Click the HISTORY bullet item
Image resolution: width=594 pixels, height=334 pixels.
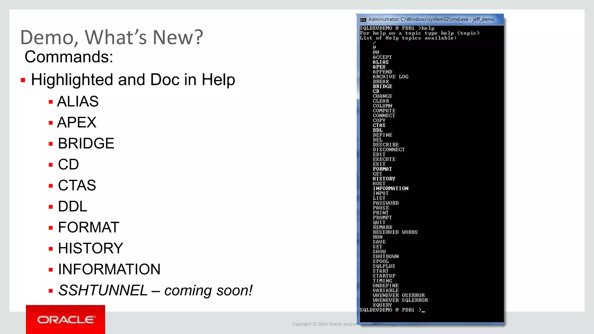[x=90, y=248]
